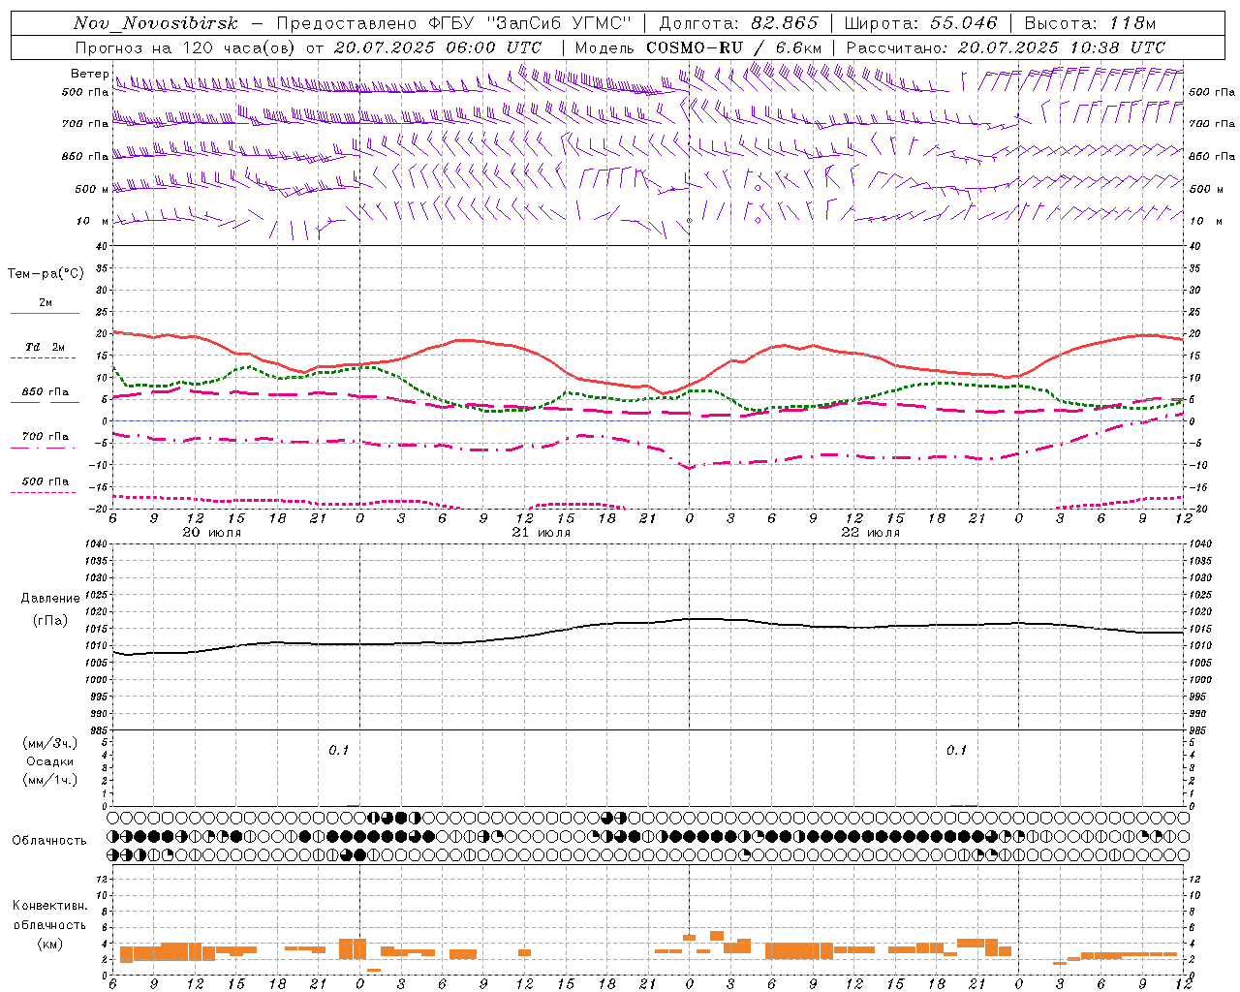Click the 21 июля date label
The image size is (1240, 992).
(542, 533)
